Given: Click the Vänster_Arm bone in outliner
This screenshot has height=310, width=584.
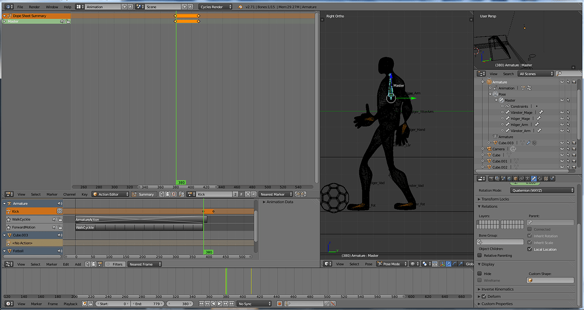Looking at the screenshot, I should [521, 131].
